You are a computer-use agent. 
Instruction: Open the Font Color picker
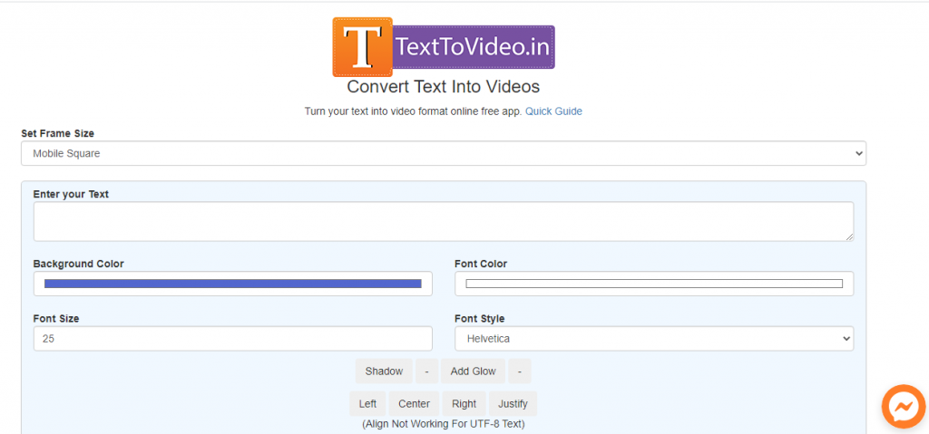(x=654, y=284)
